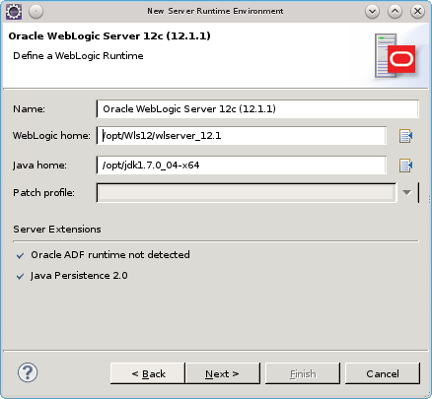
Task: Click the WebLogic home browse icon
Action: [x=405, y=136]
